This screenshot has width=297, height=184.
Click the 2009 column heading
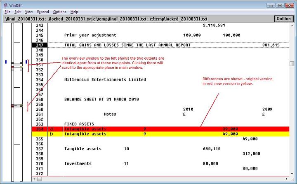[x=267, y=109]
